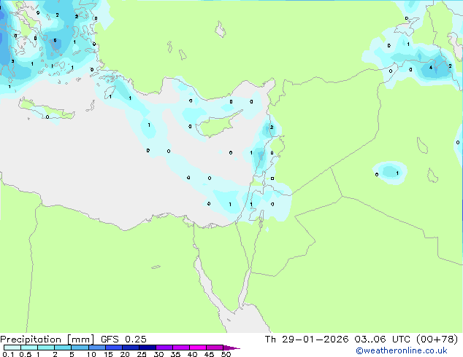Click the "4" precipitation value on map
This screenshot has height=357, width=463.
coord(431,68)
